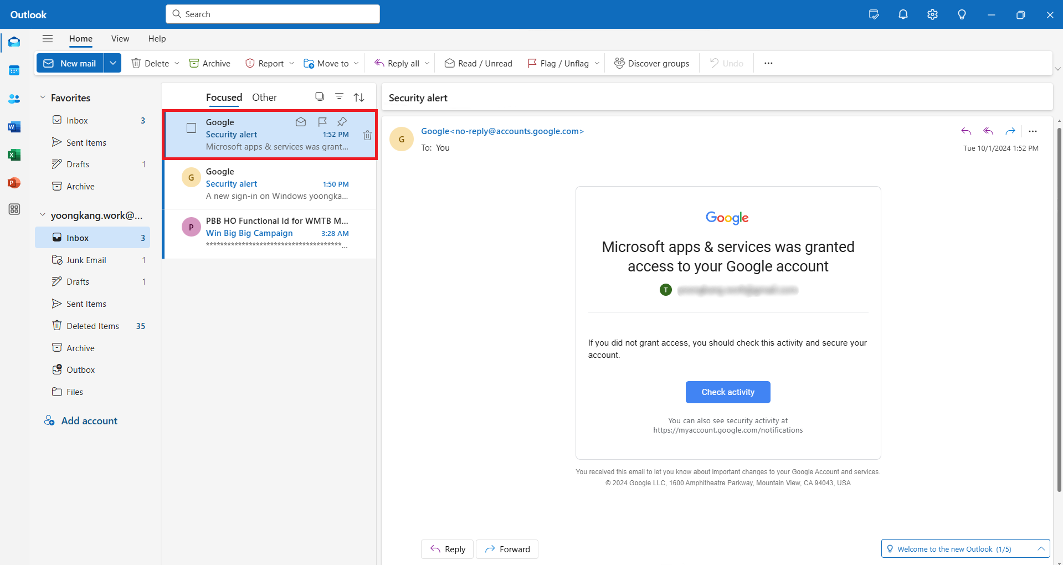
Task: Switch to the Other inbox tab
Action: (264, 97)
